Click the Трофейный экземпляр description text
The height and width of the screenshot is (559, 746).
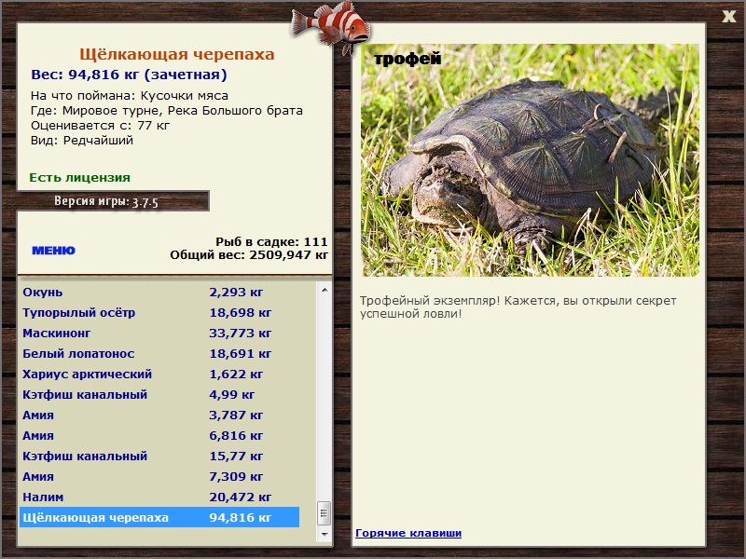pos(518,307)
